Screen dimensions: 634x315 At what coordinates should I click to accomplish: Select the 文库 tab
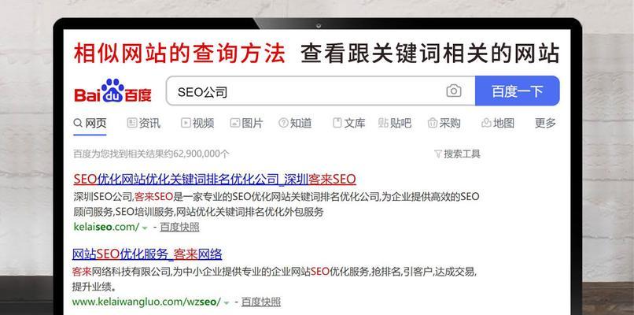pos(349,123)
